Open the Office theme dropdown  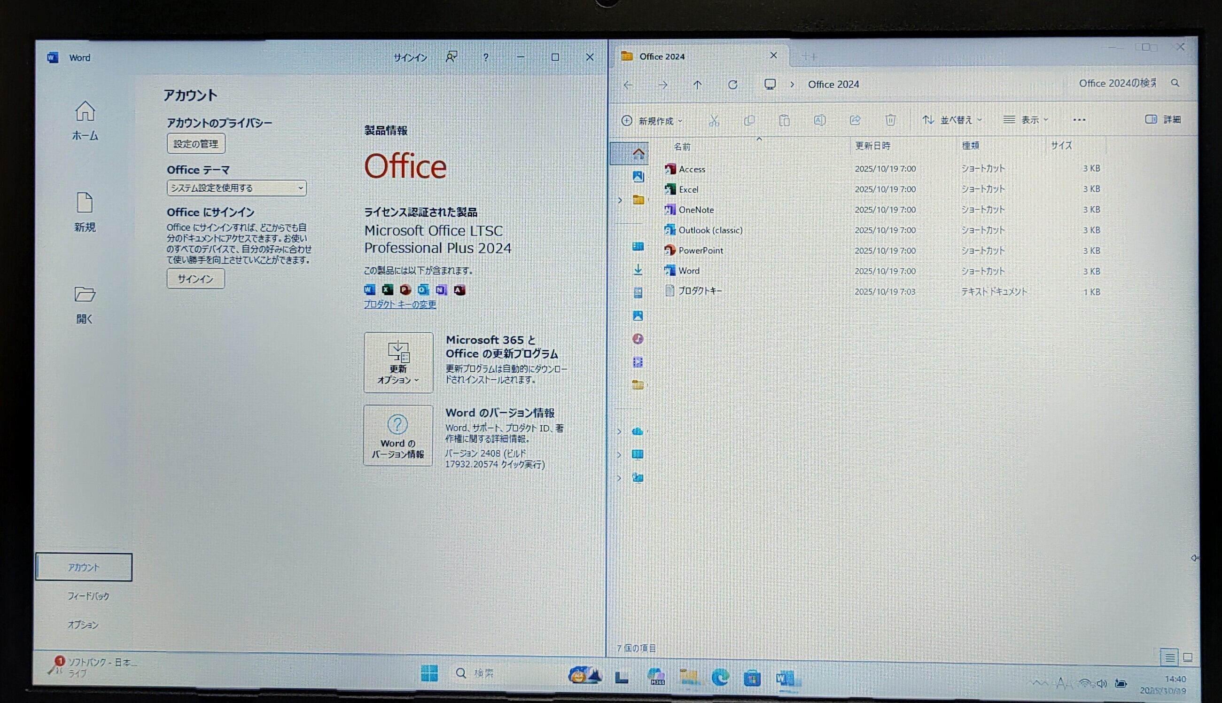click(236, 188)
